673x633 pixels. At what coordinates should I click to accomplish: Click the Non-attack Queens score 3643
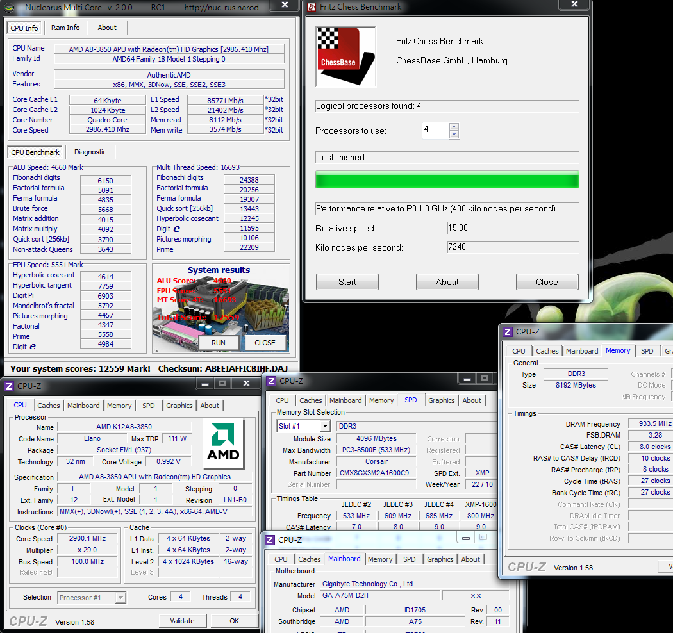point(106,249)
